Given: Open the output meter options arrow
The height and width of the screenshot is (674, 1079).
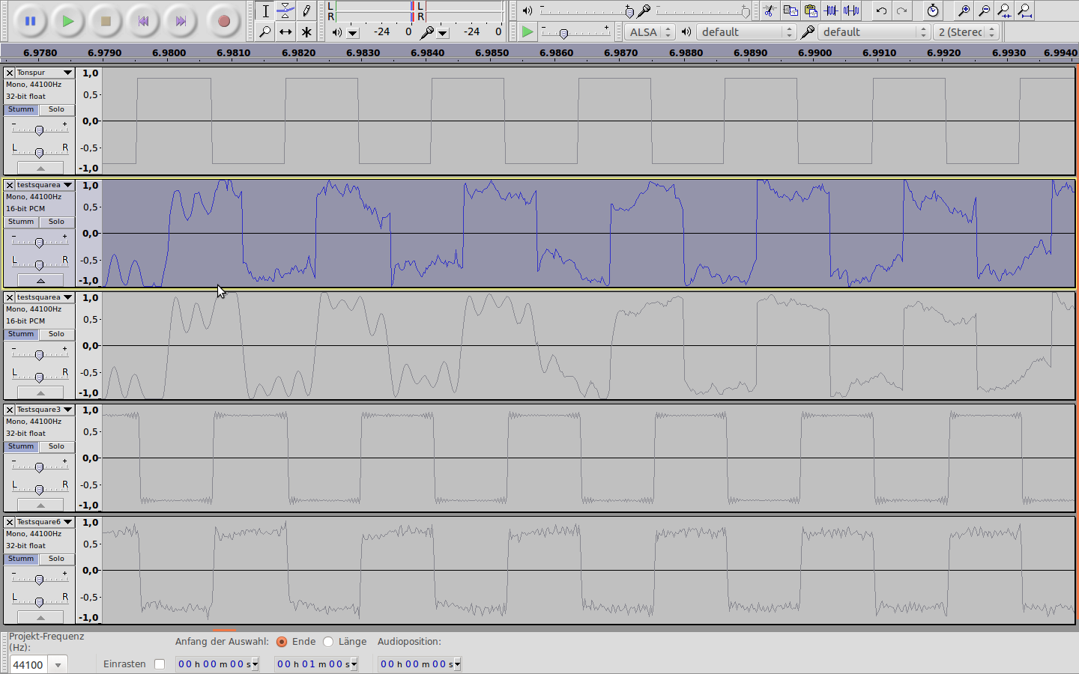Looking at the screenshot, I should 353,32.
